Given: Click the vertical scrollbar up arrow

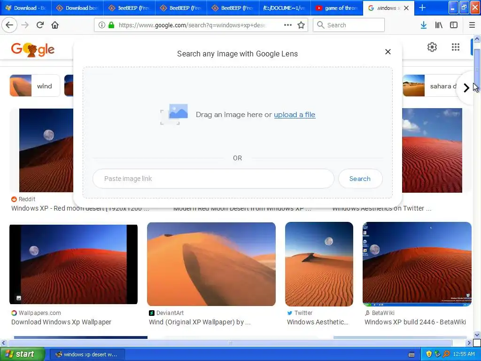Looking at the screenshot, I should coord(477,39).
